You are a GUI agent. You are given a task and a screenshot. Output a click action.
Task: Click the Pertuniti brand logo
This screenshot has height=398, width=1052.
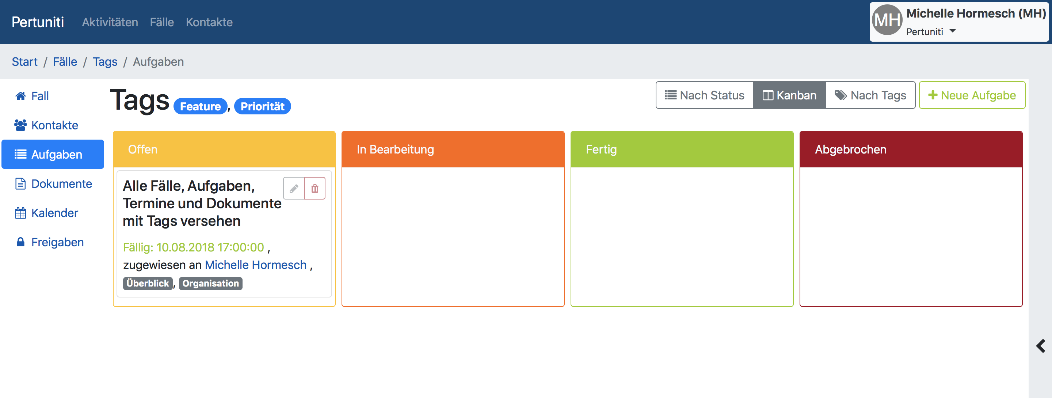click(x=38, y=22)
